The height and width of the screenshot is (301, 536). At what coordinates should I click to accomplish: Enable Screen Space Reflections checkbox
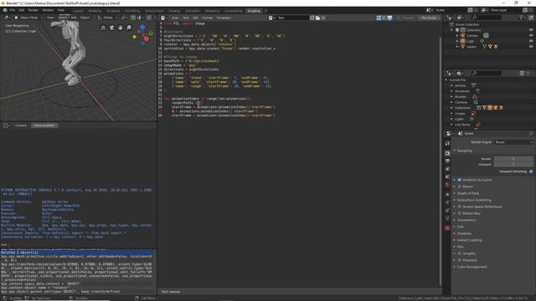pyautogui.click(x=460, y=207)
